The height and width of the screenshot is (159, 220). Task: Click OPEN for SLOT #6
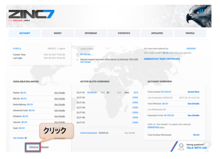[x=135, y=118]
